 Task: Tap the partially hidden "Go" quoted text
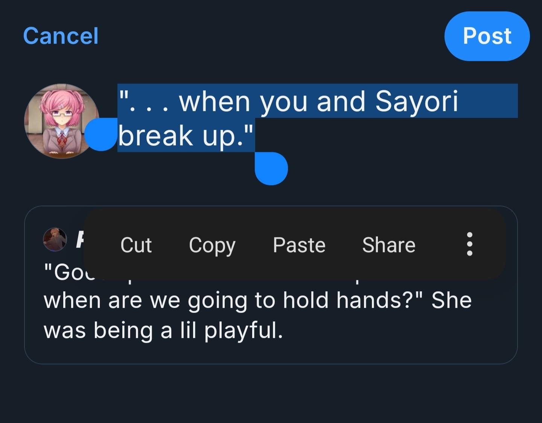(x=68, y=273)
